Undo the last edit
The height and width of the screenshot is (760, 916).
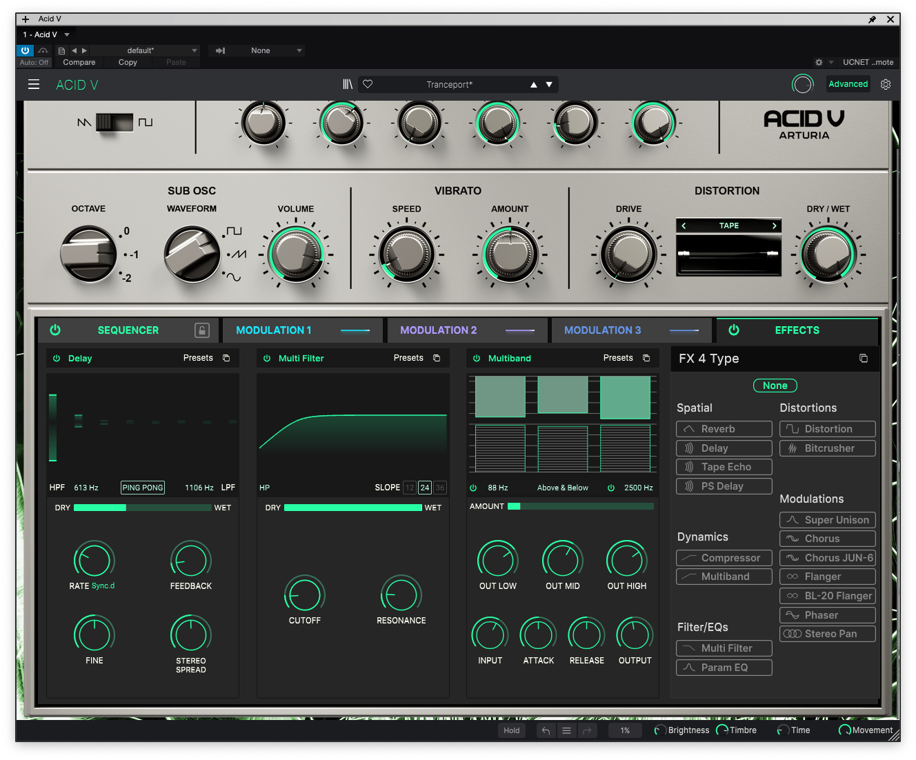click(546, 730)
